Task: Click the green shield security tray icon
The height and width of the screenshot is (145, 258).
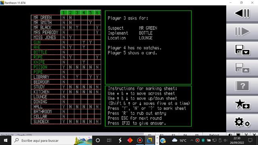Action: 203,141
